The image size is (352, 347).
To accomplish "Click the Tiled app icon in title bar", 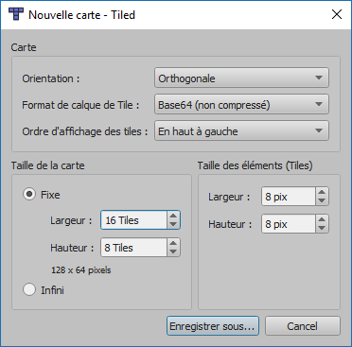I will [16, 14].
